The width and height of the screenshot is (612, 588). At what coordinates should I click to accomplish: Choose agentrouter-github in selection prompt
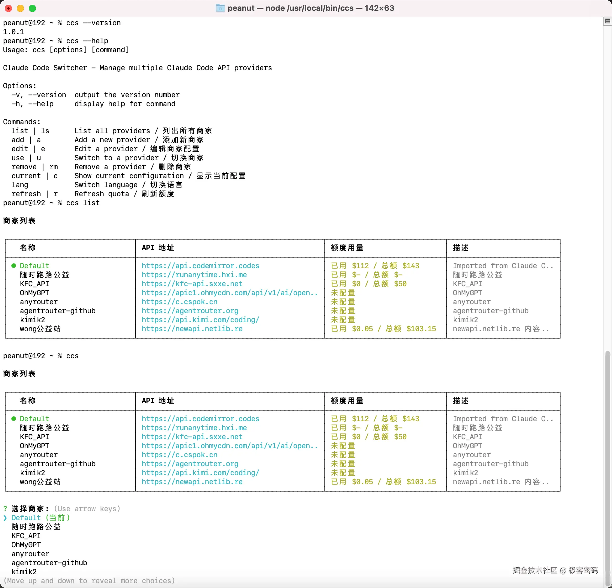[x=49, y=563]
